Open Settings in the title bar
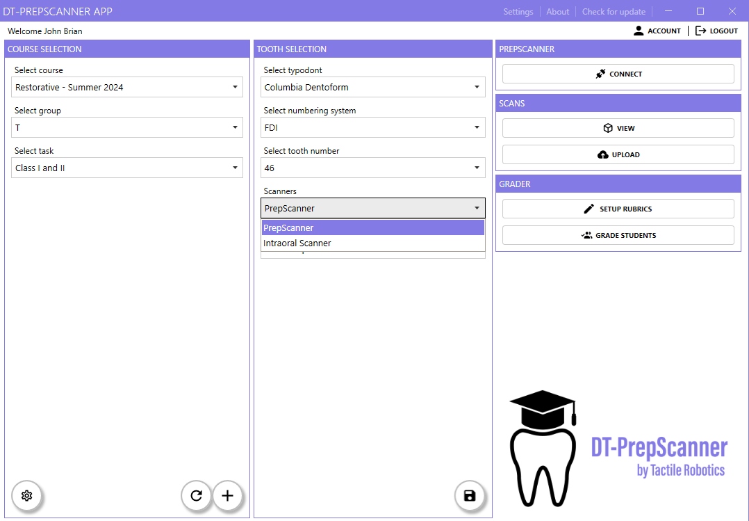The height and width of the screenshot is (521, 749). (518, 12)
